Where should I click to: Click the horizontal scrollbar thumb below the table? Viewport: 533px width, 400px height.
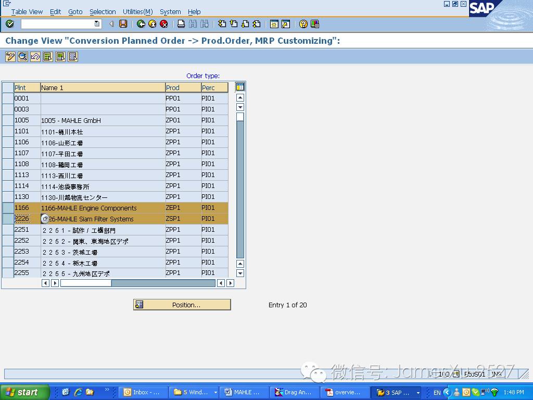pyautogui.click(x=86, y=283)
